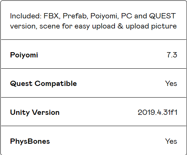Image resolution: width=187 pixels, height=155 pixels.
Task: Click the Quest Compatible label
Action: [x=43, y=84]
